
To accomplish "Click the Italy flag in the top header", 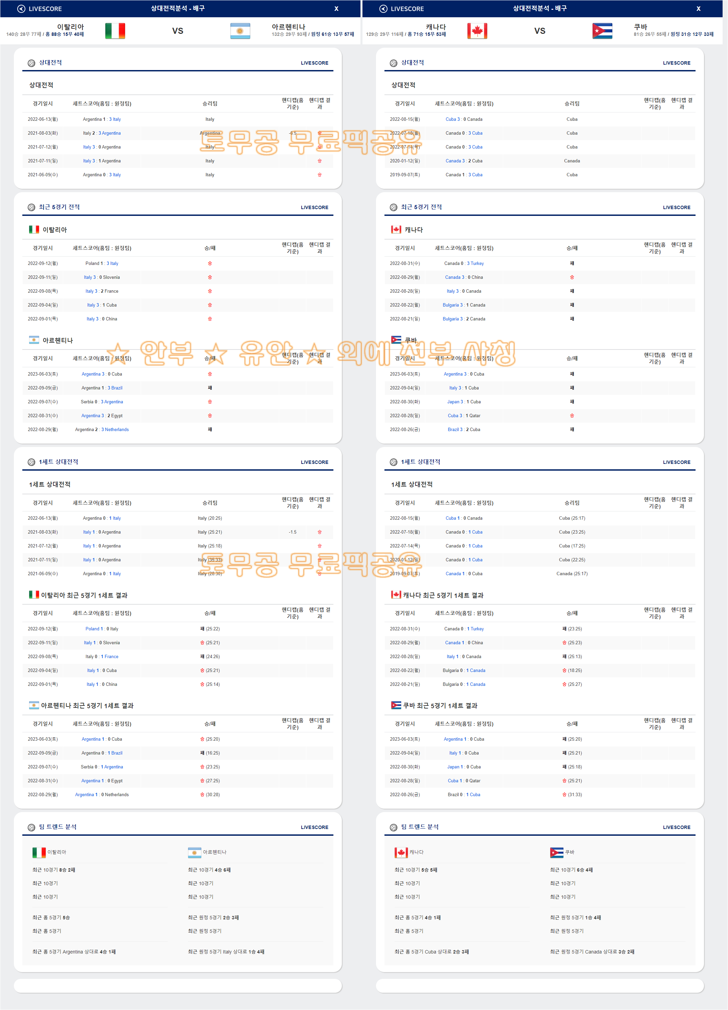I will coord(115,31).
